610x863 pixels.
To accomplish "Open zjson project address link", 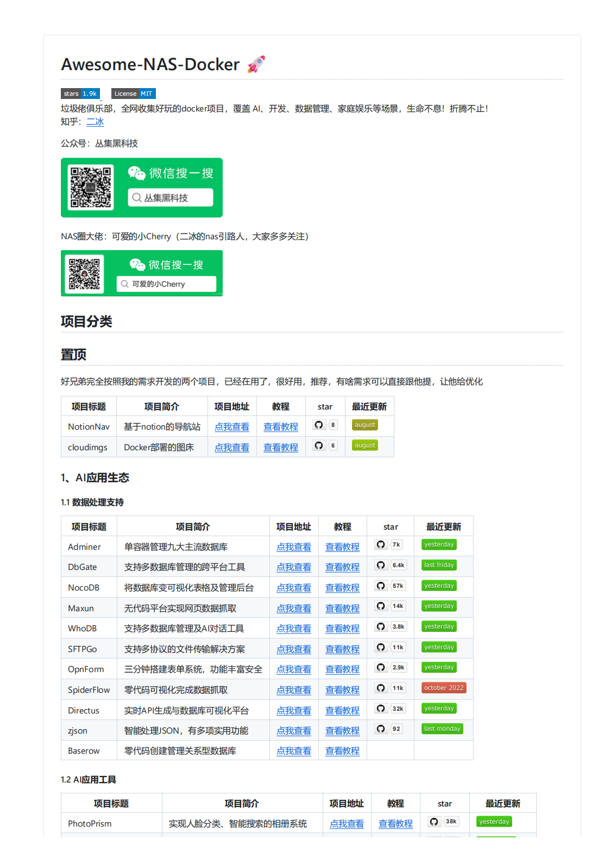I will pyautogui.click(x=294, y=731).
